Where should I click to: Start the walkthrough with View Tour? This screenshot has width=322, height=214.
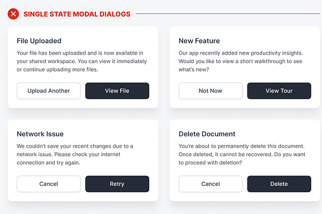(279, 91)
